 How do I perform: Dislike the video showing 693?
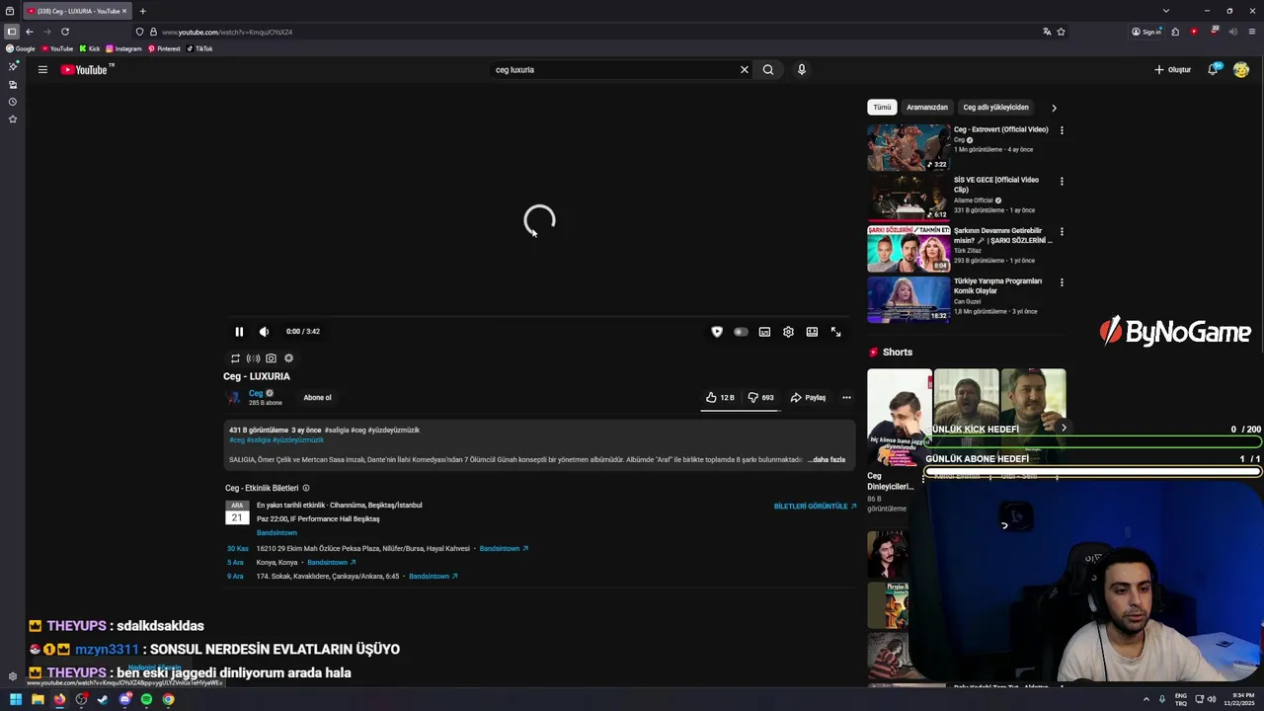(x=760, y=398)
